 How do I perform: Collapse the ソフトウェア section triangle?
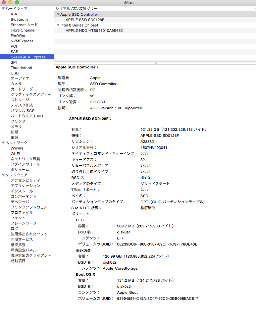click(x=3, y=175)
